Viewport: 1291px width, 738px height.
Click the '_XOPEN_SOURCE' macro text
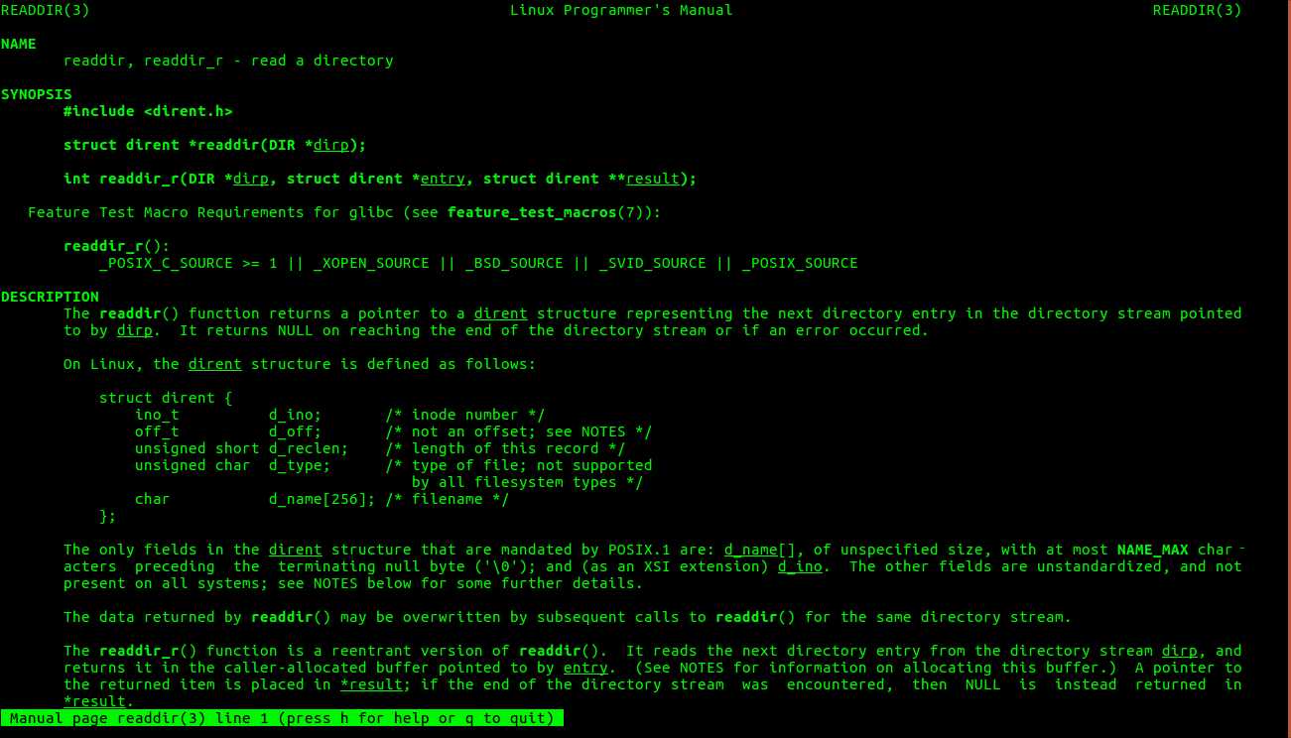[371, 263]
